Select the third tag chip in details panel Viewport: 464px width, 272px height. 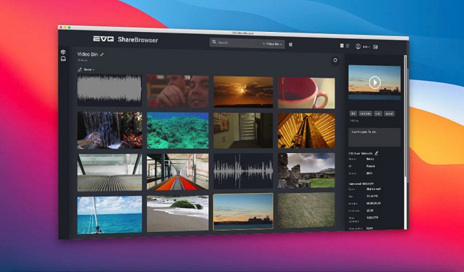378,114
